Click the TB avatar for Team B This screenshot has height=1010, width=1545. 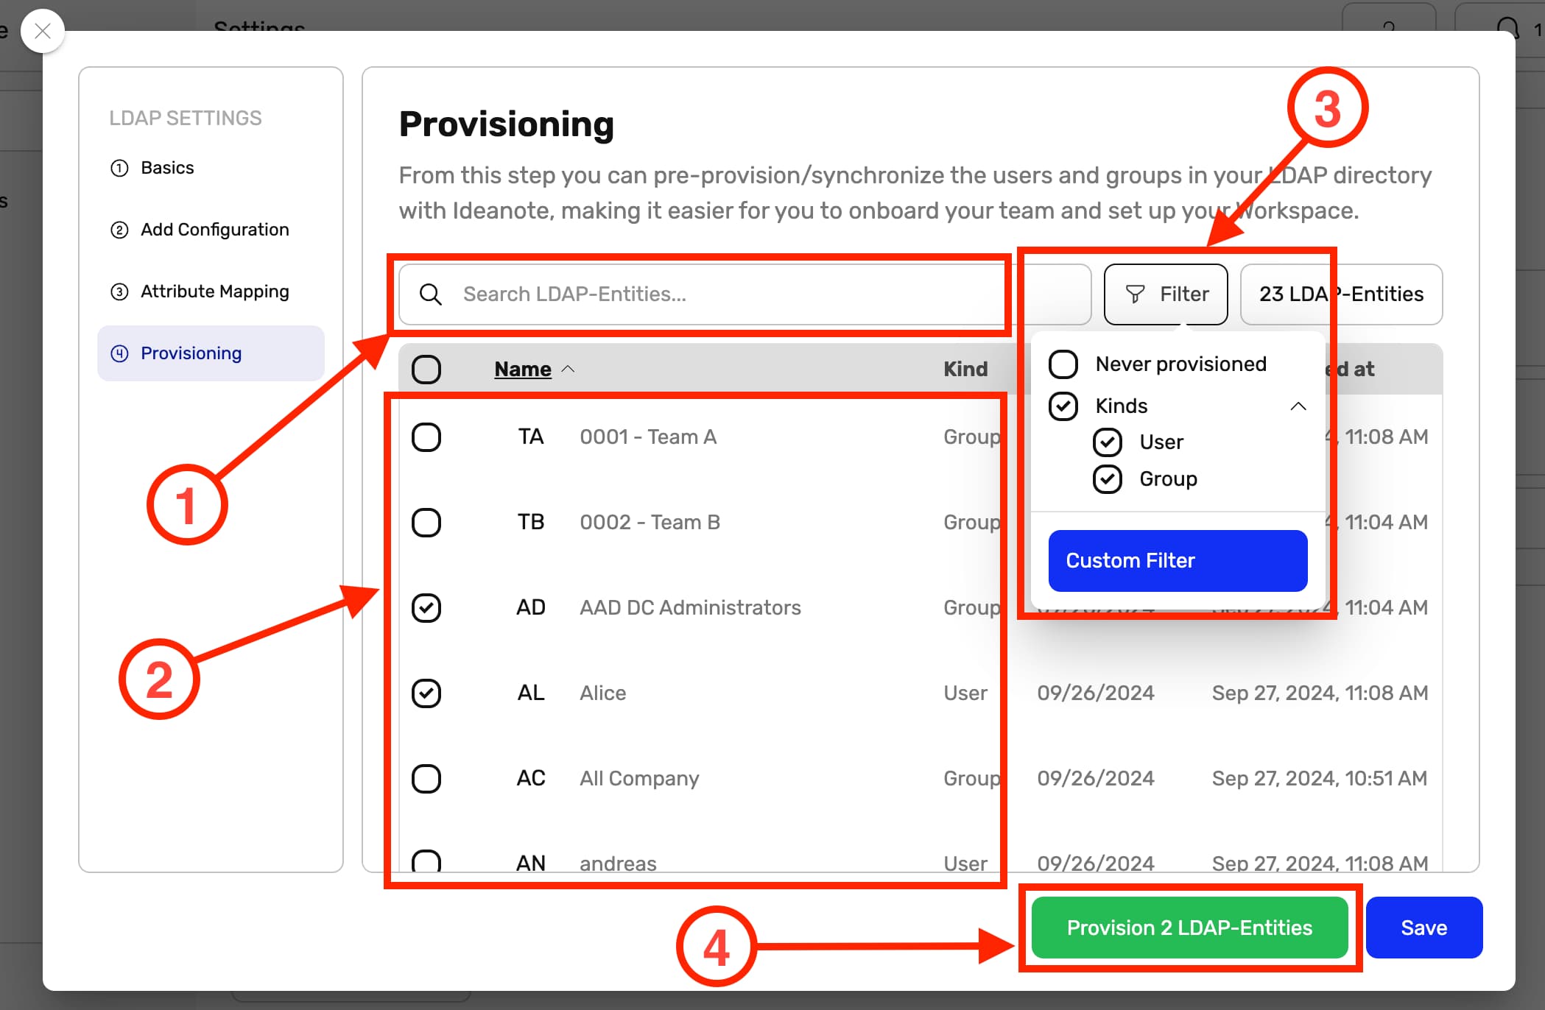tap(530, 522)
